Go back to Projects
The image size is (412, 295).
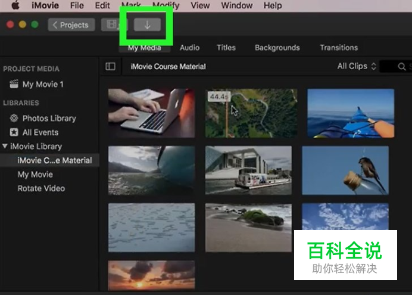pyautogui.click(x=71, y=25)
